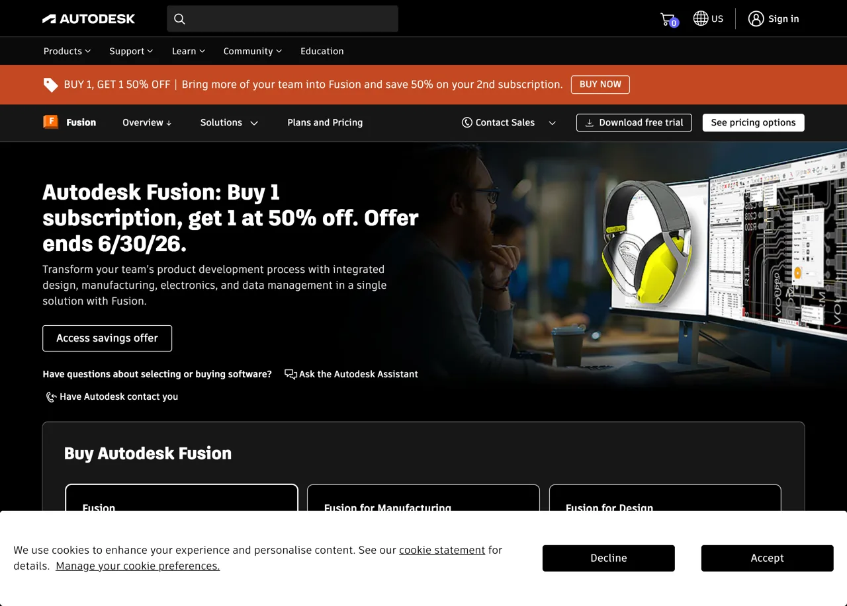Click Have Autodesk contact you link
Viewport: 847px width, 606px height.
pos(118,397)
